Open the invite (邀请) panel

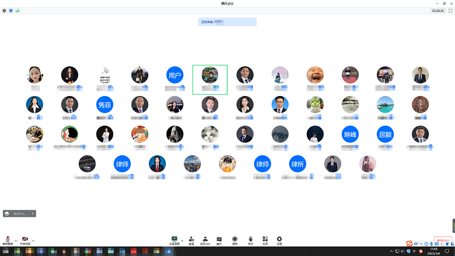pyautogui.click(x=191, y=239)
